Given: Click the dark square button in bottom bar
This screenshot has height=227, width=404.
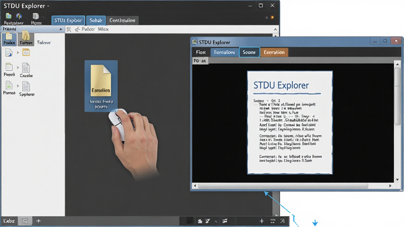Looking at the screenshot, I should [189, 221].
